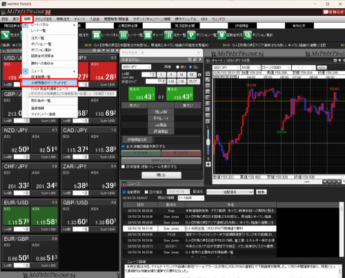This screenshot has width=345, height=278.
Task: Click topmost drawing tool icon in chart sidebar
Action: (x=208, y=74)
